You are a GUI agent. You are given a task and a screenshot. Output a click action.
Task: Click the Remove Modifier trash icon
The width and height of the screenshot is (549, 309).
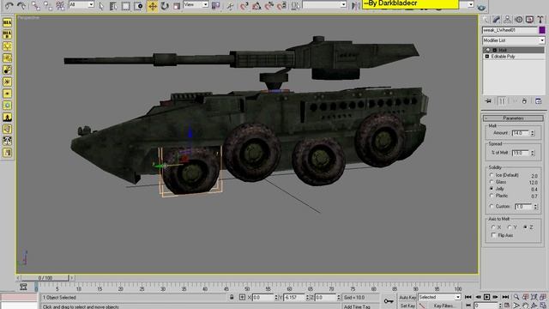click(524, 101)
